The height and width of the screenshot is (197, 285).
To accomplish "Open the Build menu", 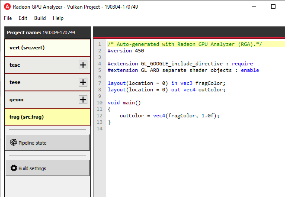I will [40, 18].
